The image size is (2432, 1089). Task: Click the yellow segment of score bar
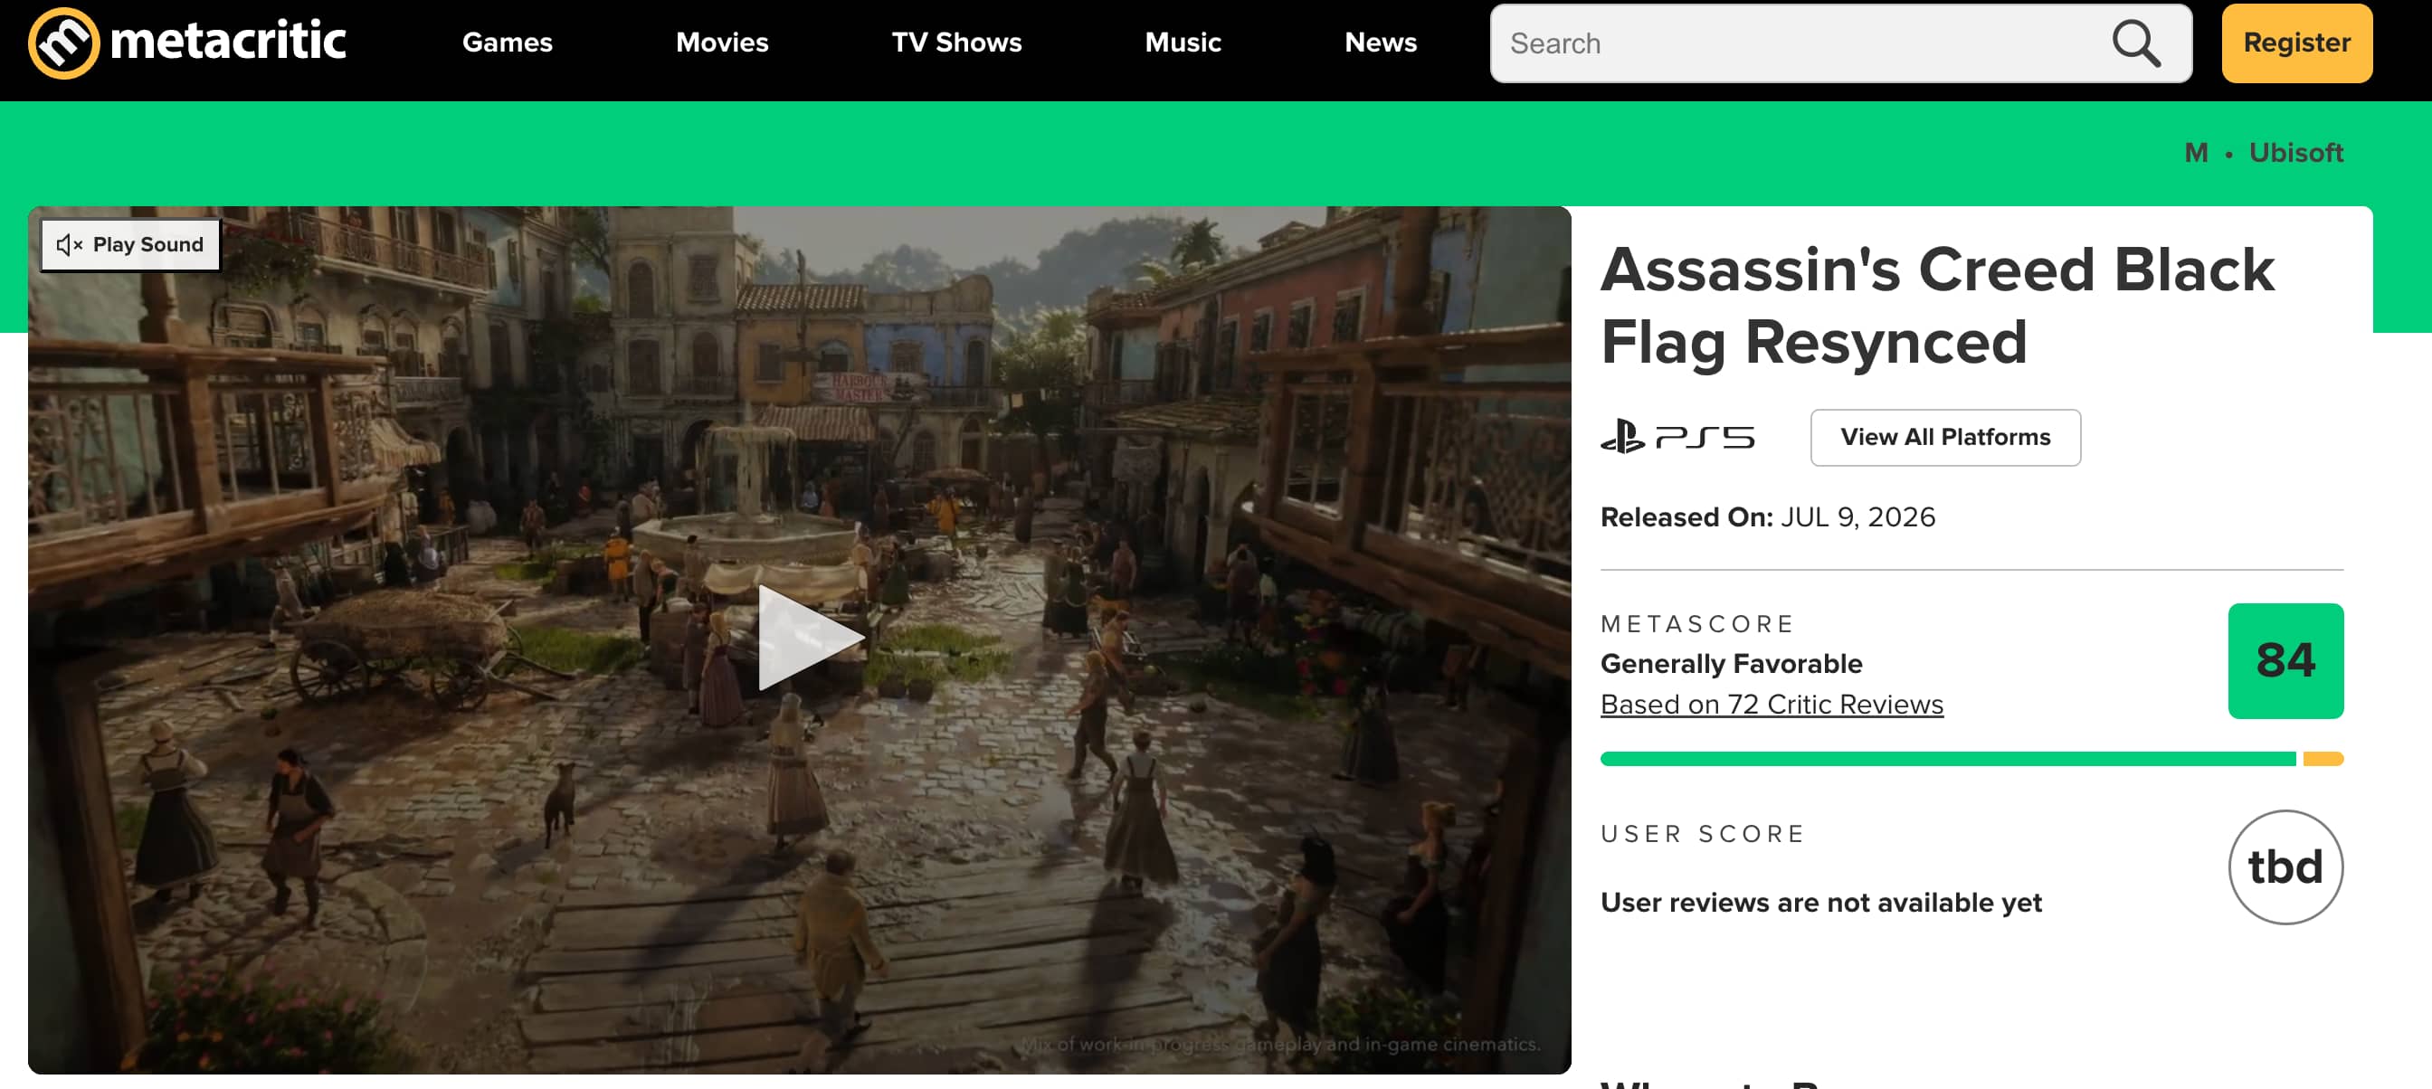[x=2323, y=759]
